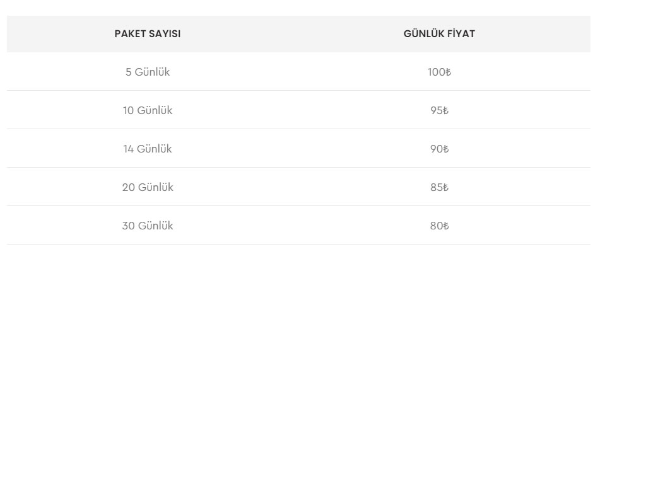Click the 100₺ daily price
The height and width of the screenshot is (484, 646).
tap(439, 72)
